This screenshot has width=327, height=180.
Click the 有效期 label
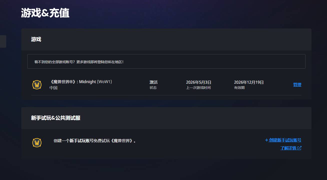tap(239, 88)
